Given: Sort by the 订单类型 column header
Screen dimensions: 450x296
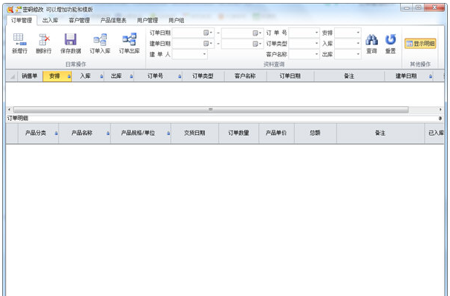Looking at the screenshot, I should point(203,76).
